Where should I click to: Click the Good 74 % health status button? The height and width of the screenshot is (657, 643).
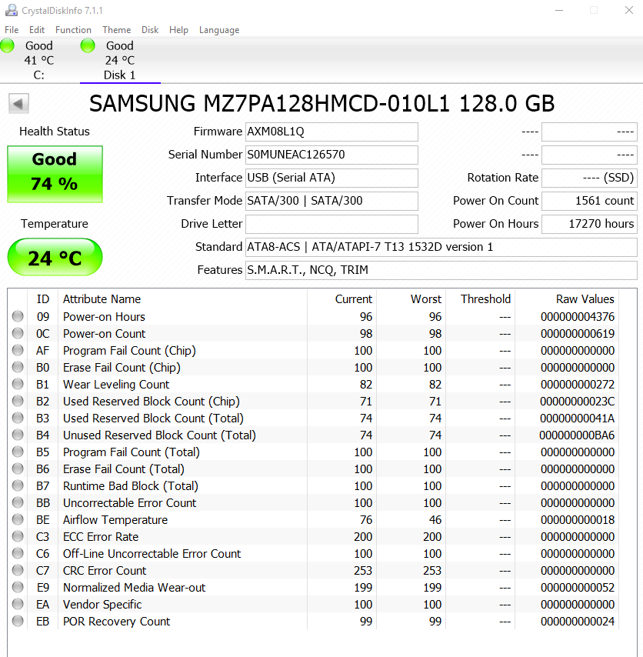(55, 174)
